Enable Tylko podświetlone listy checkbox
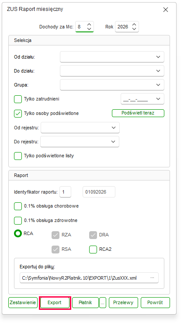The height and width of the screenshot is (326, 184). [18, 156]
